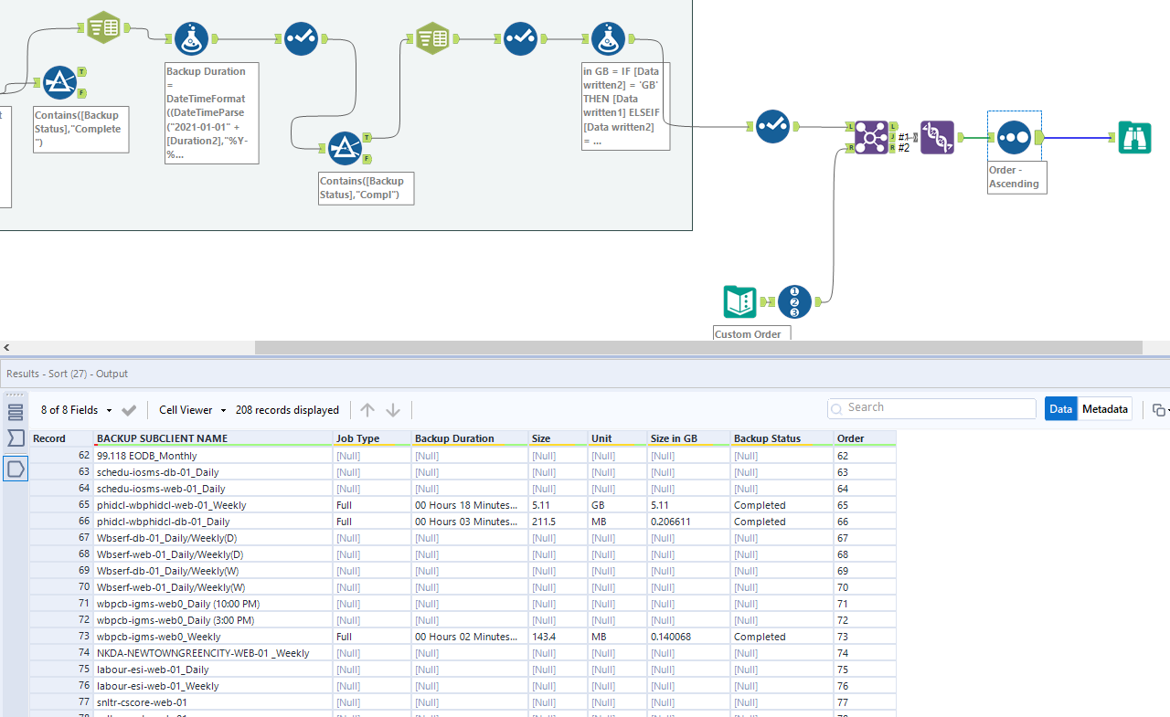Click the Formula tool labeled Backup Duration
Image resolution: width=1170 pixels, height=717 pixels.
point(191,38)
